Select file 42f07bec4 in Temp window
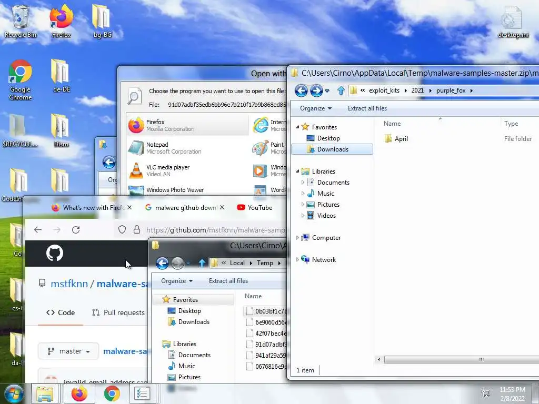 coord(265,333)
